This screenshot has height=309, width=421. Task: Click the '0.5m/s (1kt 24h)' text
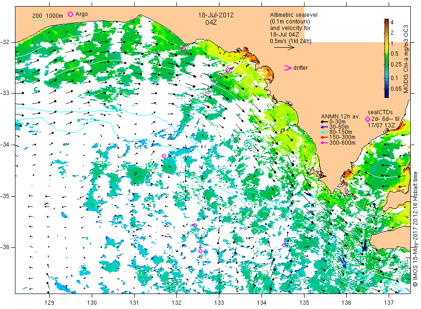point(291,41)
